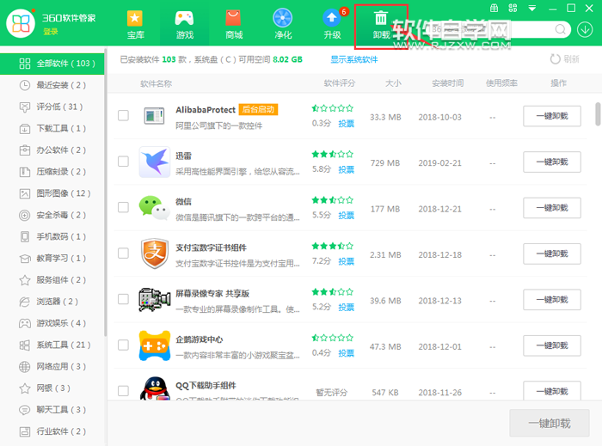Viewport: 602px width, 446px height.
Task: Select 办公软件 (2) category
Action: point(52,150)
